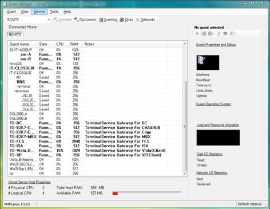
Task: Click the last icon in the guest toolbar
Action: pyautogui.click(x=232, y=34)
